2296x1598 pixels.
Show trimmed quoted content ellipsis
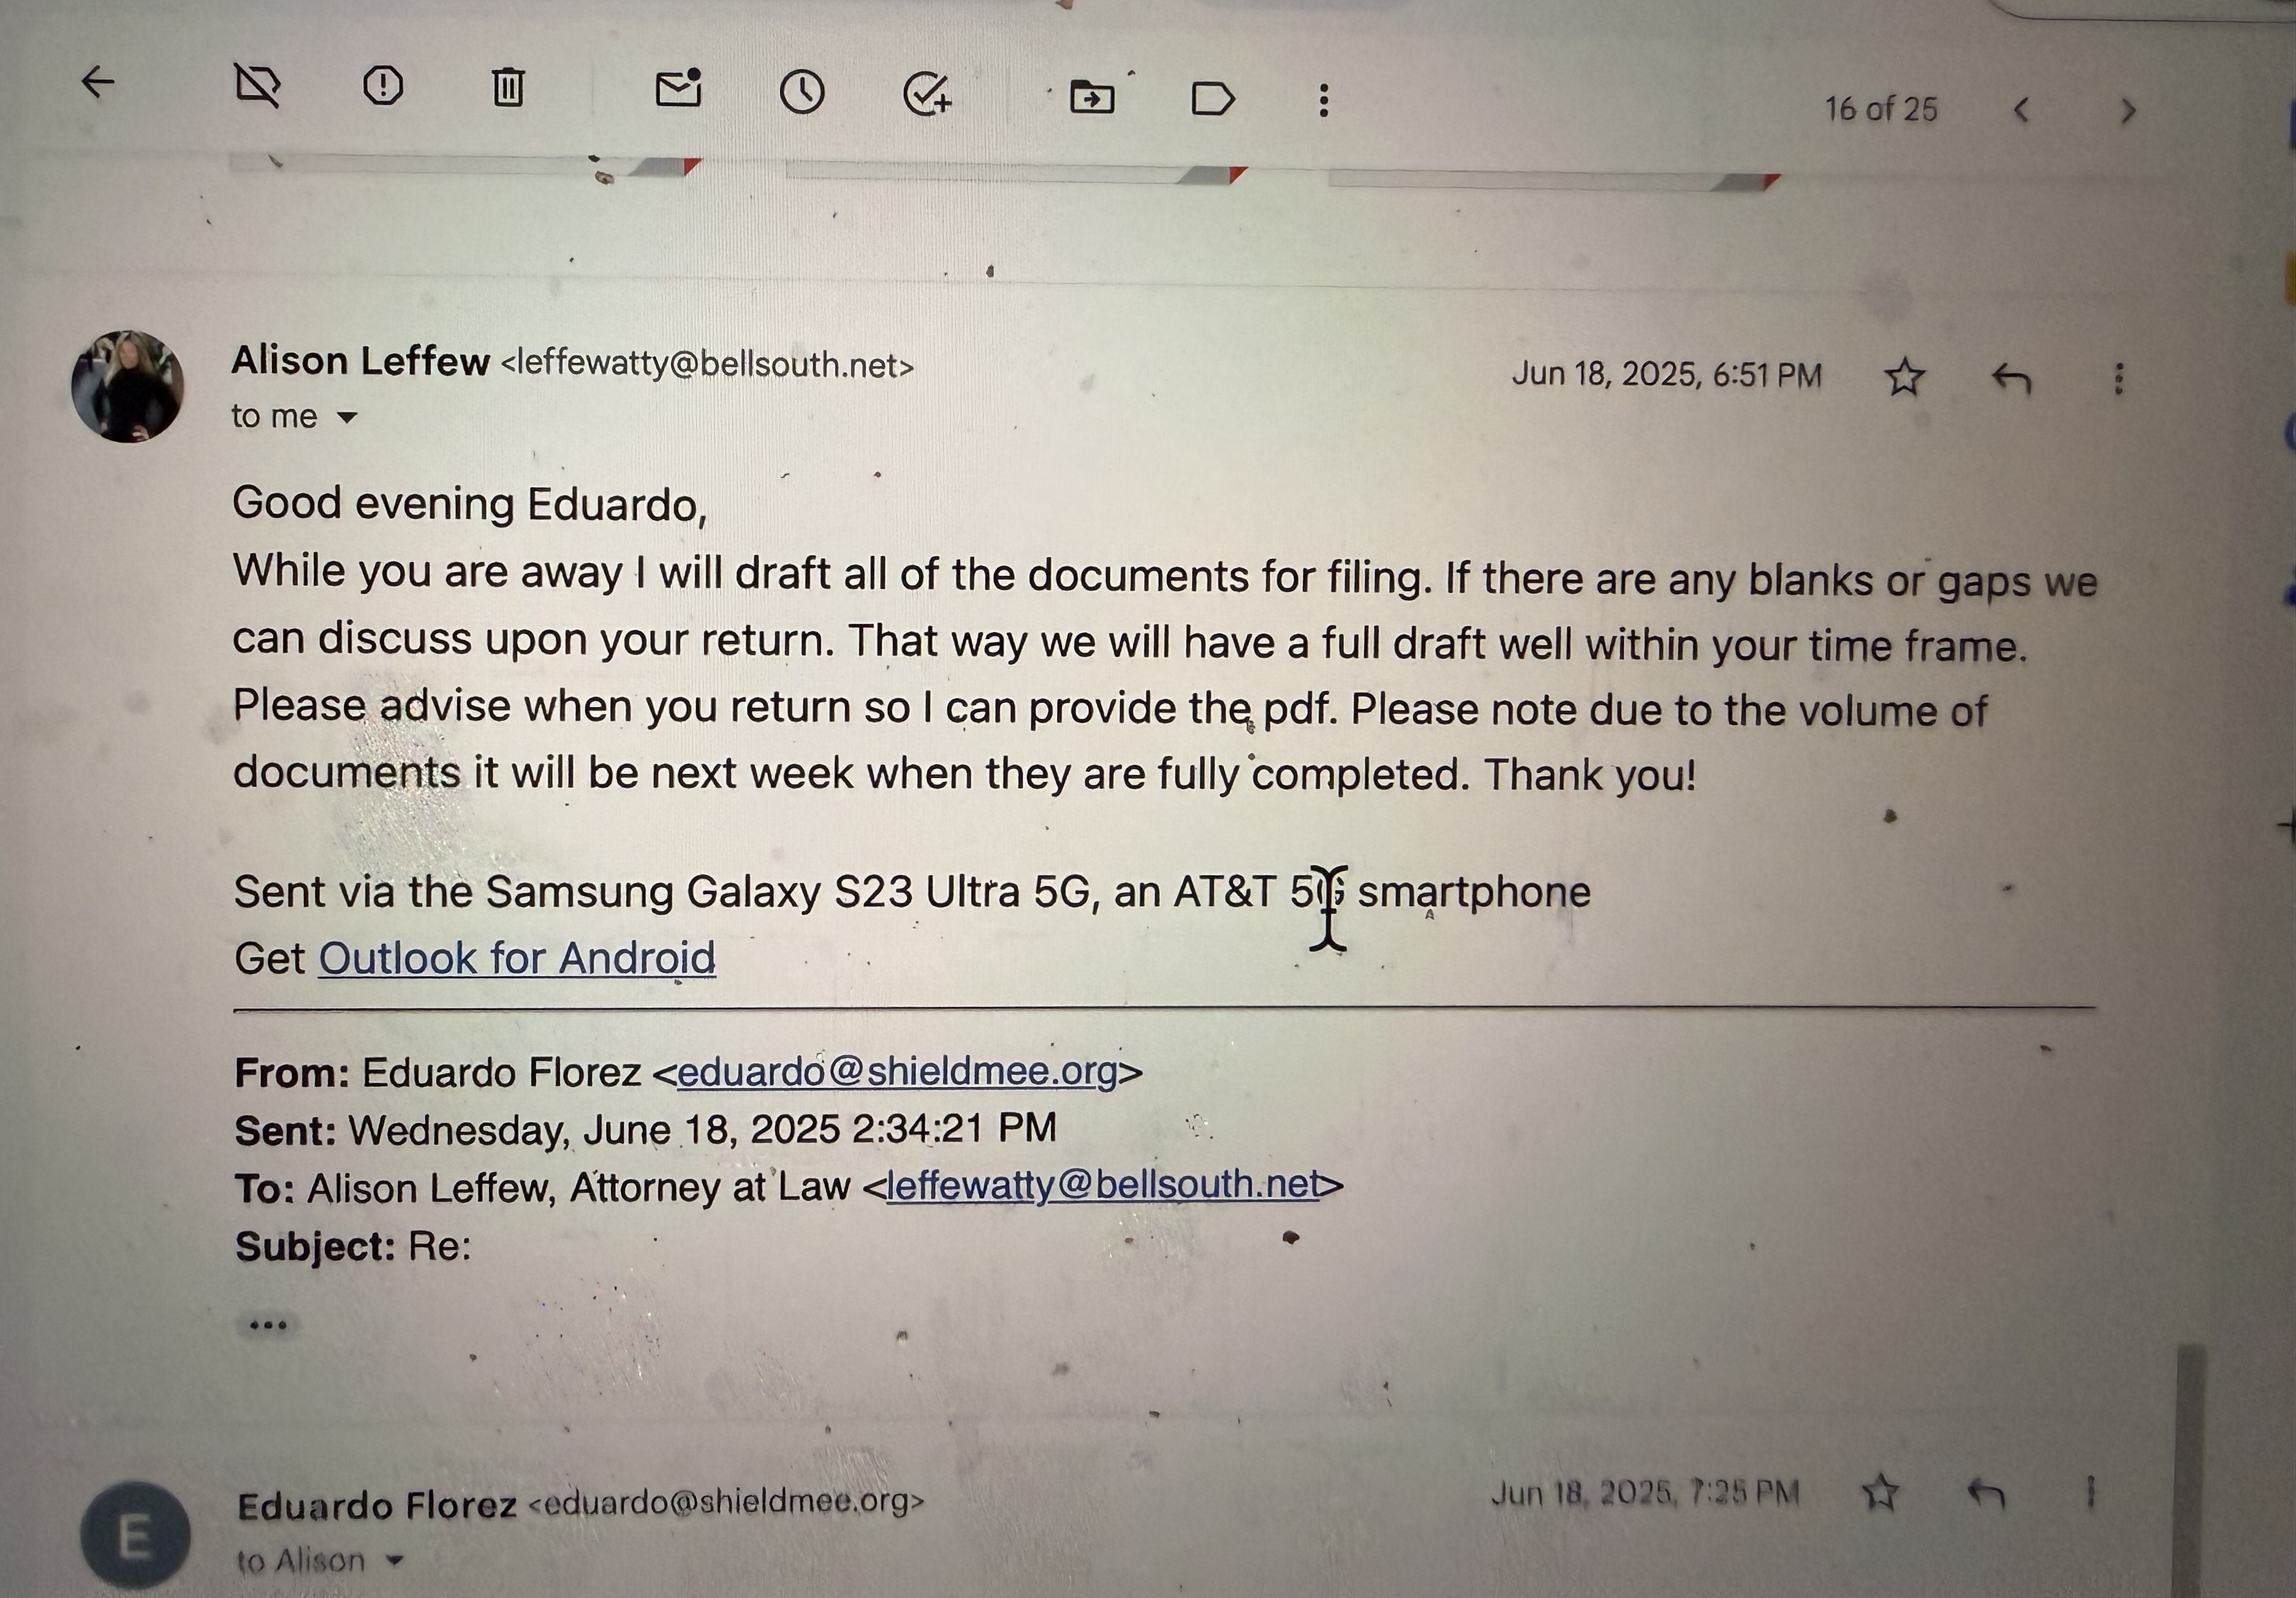(268, 1325)
